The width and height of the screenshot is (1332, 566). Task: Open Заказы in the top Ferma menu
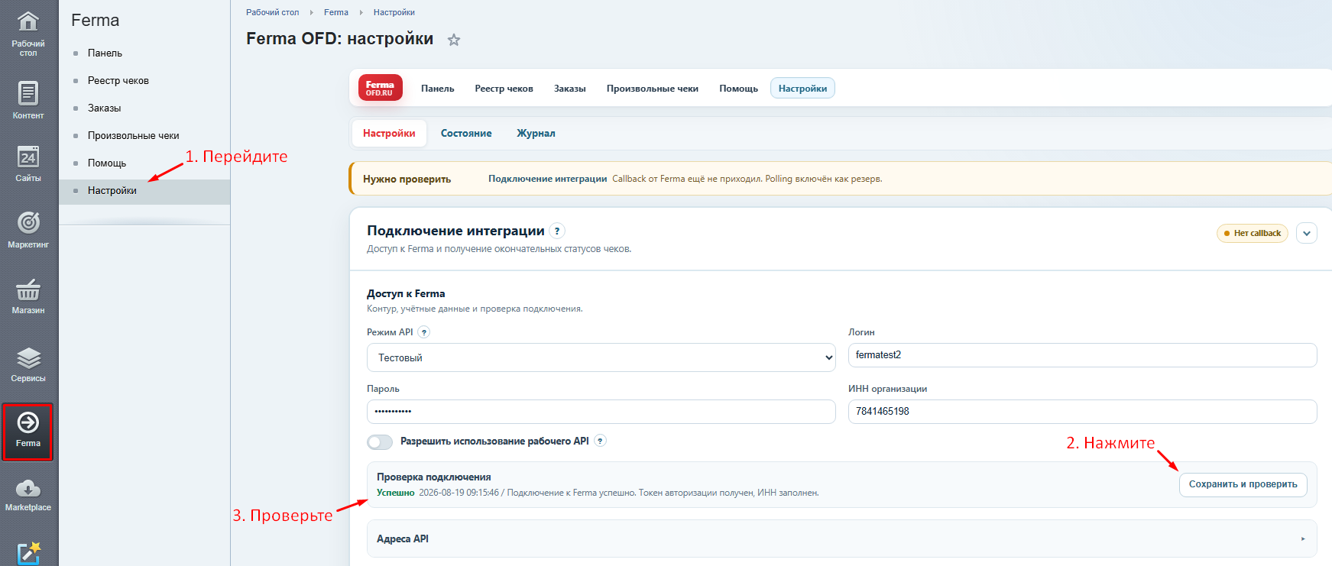pyautogui.click(x=570, y=89)
